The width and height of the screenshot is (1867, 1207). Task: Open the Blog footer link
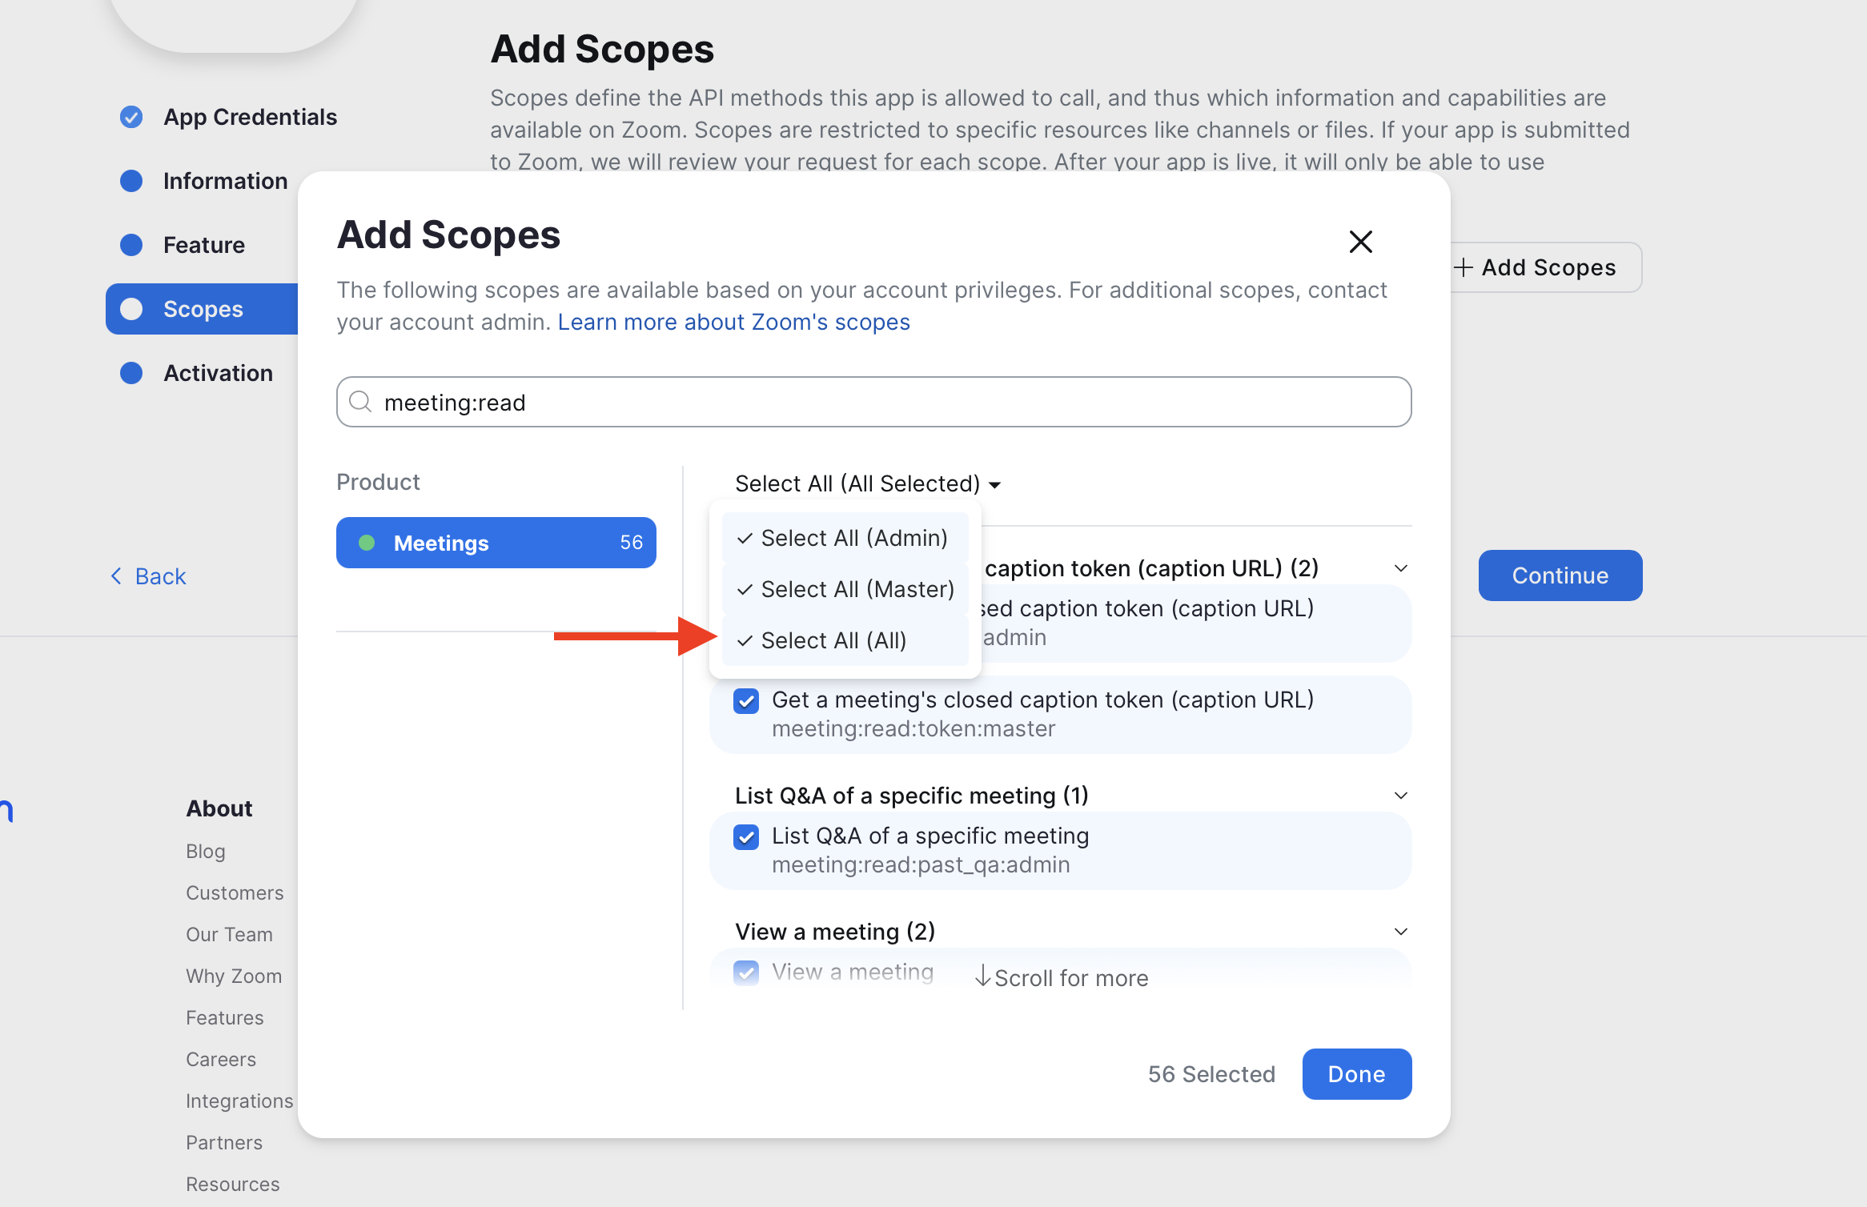[x=206, y=851]
